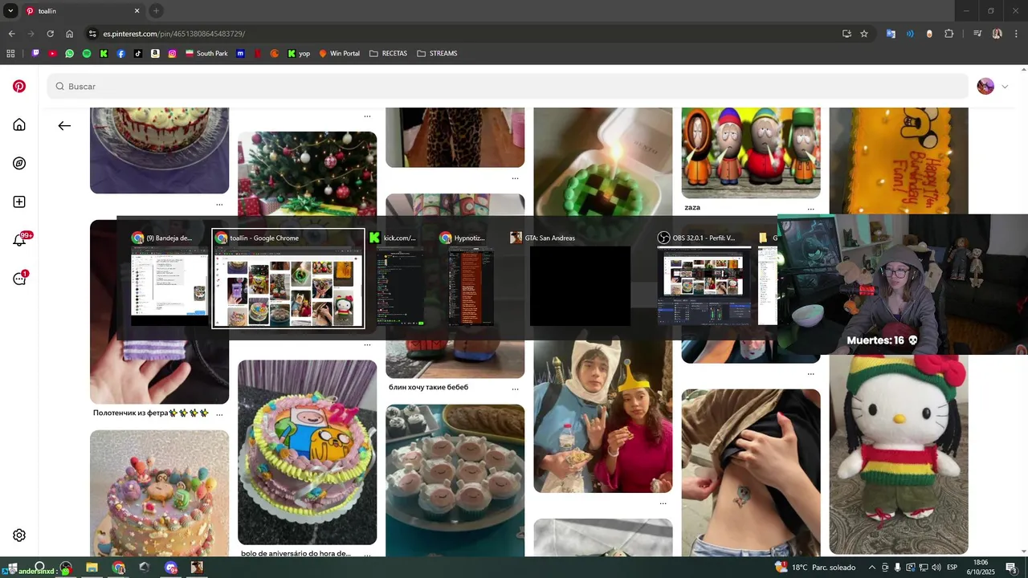1028x578 pixels.
Task: Open the Win Portal bookmark
Action: pos(339,54)
